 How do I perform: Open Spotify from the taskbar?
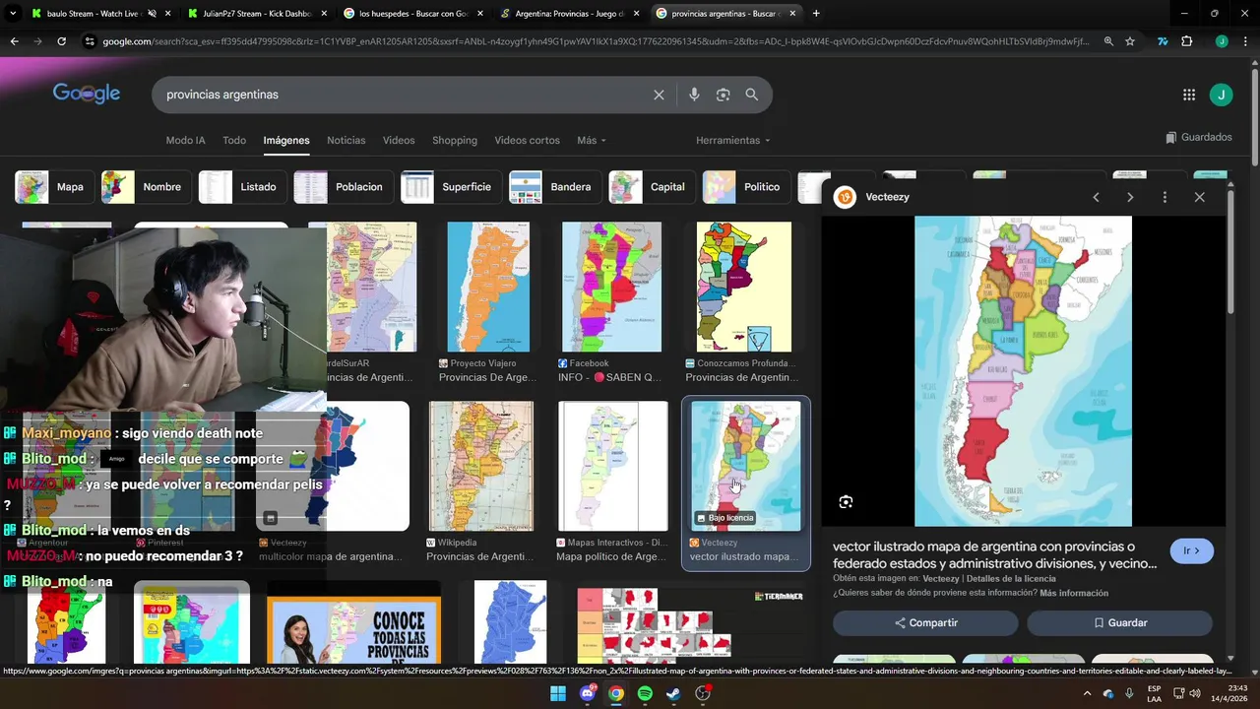pyautogui.click(x=645, y=693)
